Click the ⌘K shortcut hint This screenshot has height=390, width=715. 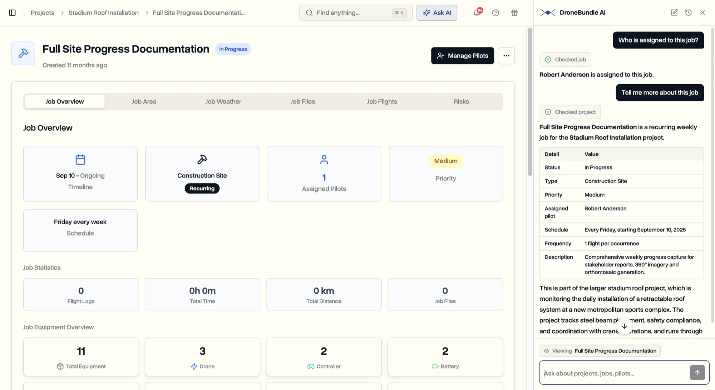(399, 13)
